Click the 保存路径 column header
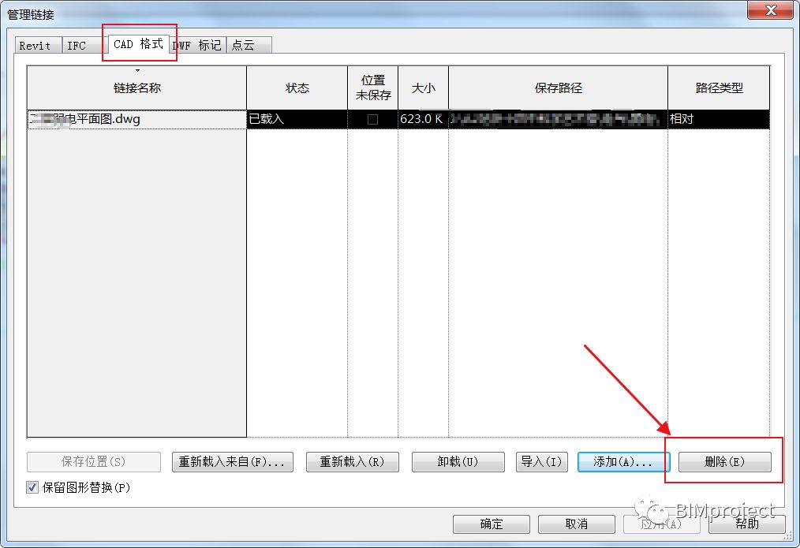800x548 pixels. tap(558, 88)
